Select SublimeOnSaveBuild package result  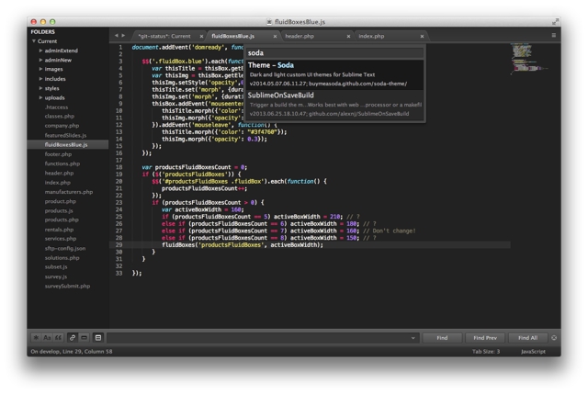[334, 105]
